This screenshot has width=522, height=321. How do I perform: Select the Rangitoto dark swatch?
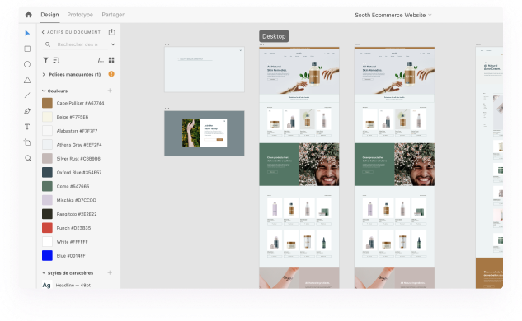(x=47, y=214)
